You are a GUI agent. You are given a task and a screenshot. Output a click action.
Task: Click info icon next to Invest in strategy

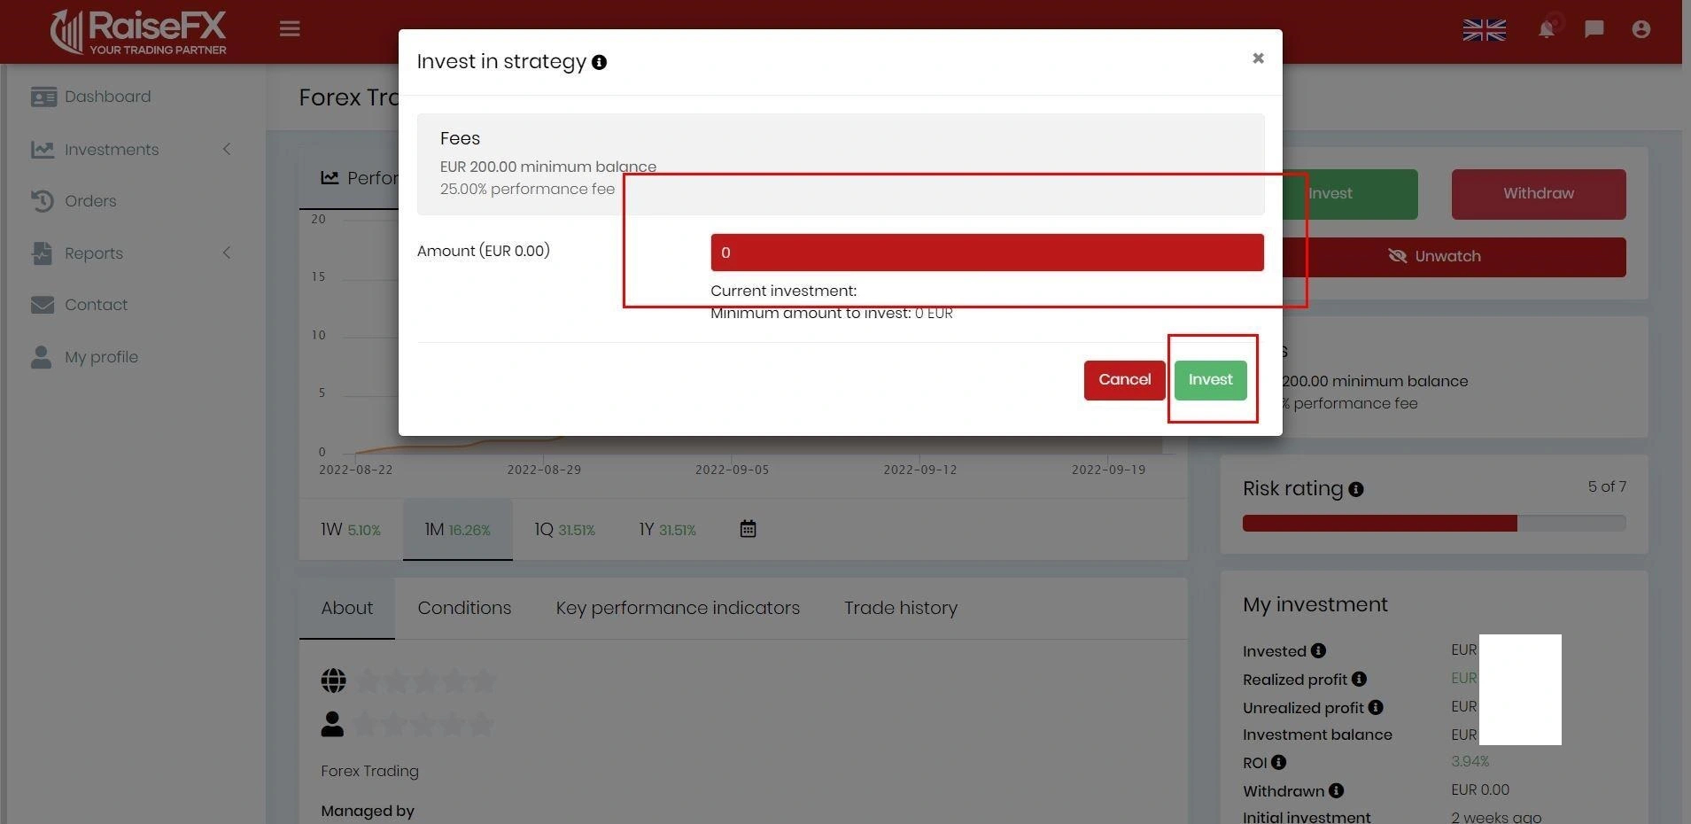tap(600, 62)
